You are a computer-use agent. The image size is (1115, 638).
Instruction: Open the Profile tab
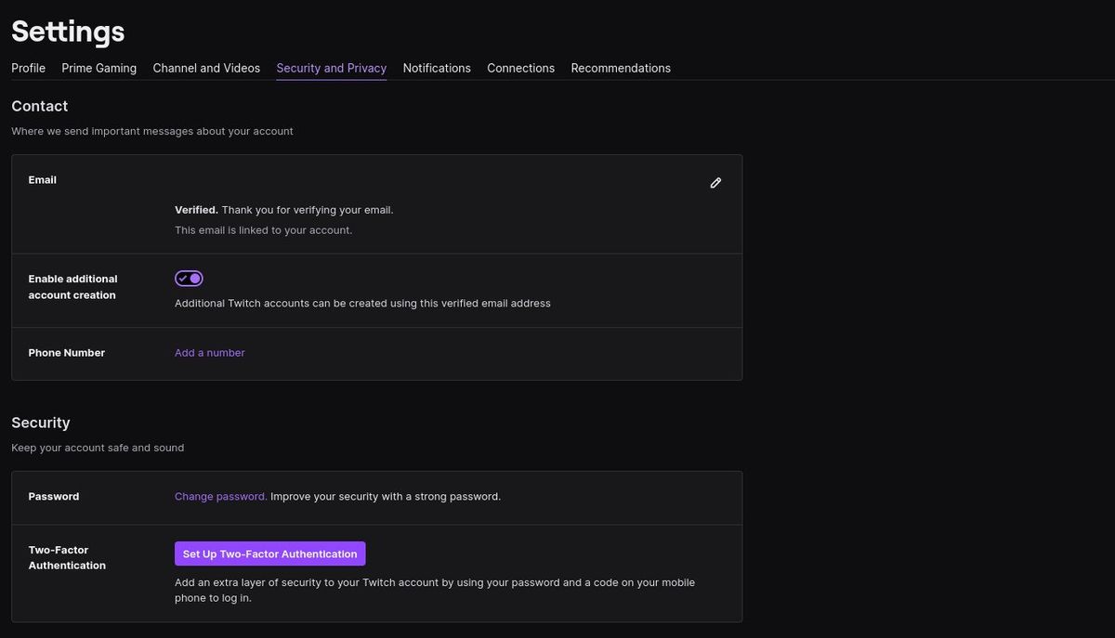coord(28,68)
